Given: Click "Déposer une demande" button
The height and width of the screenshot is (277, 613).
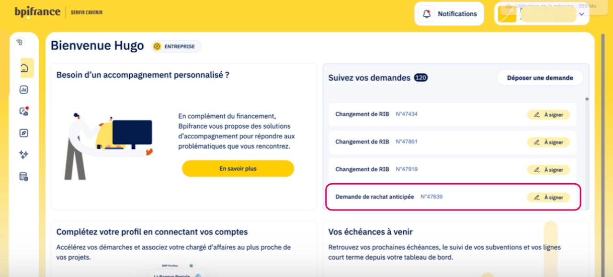Looking at the screenshot, I should [540, 78].
